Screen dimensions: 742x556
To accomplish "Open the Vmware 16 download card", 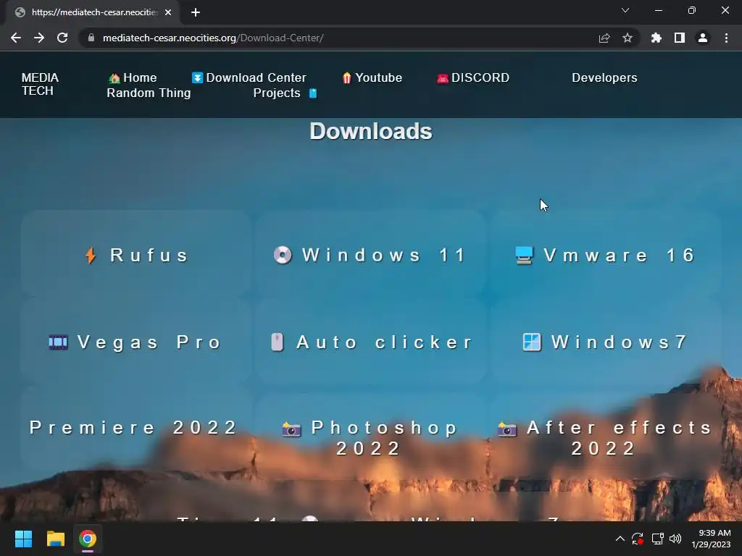I will point(606,255).
